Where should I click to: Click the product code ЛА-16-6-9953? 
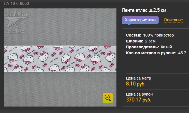click(x=16, y=3)
